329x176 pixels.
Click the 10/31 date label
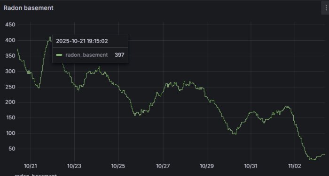pos(251,166)
